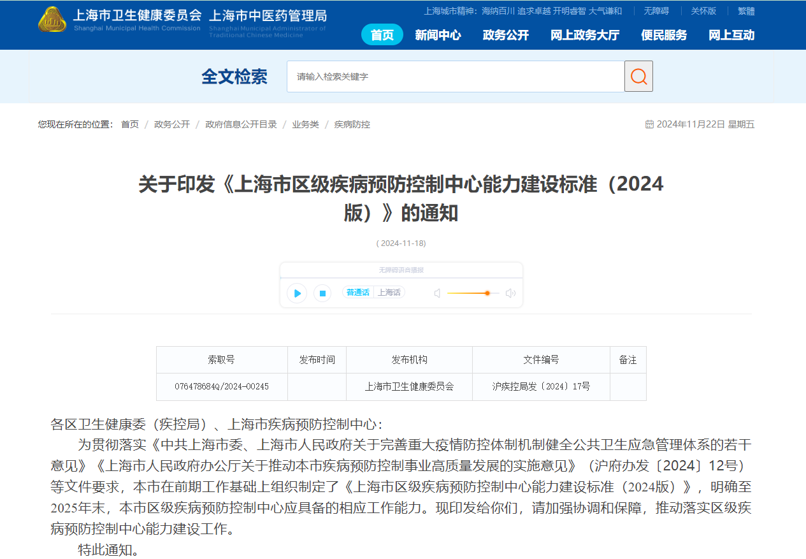The image size is (806, 559).
Task: Click the 上海市中医药管理局 header title
Action: 268,15
